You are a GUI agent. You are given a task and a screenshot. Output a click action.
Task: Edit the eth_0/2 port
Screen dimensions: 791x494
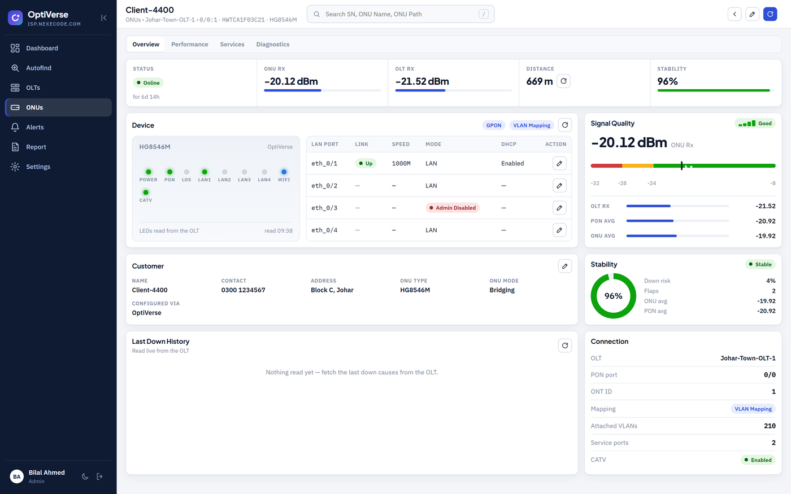click(559, 186)
